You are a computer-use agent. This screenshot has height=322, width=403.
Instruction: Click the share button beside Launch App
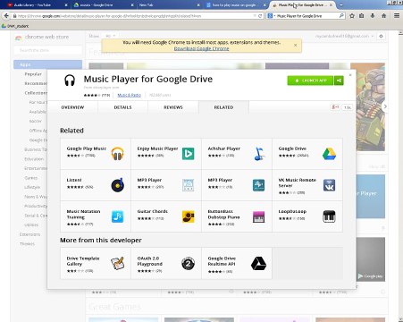tap(339, 80)
